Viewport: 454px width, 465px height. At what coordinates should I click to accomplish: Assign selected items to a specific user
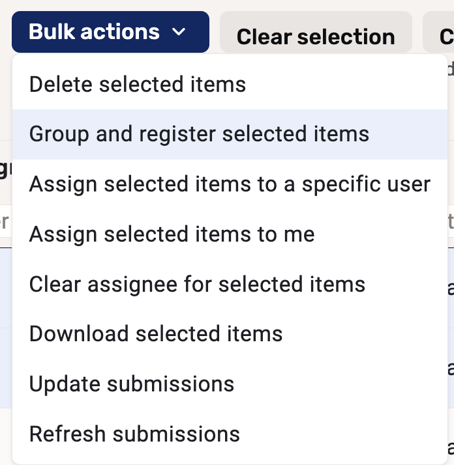coord(230,184)
